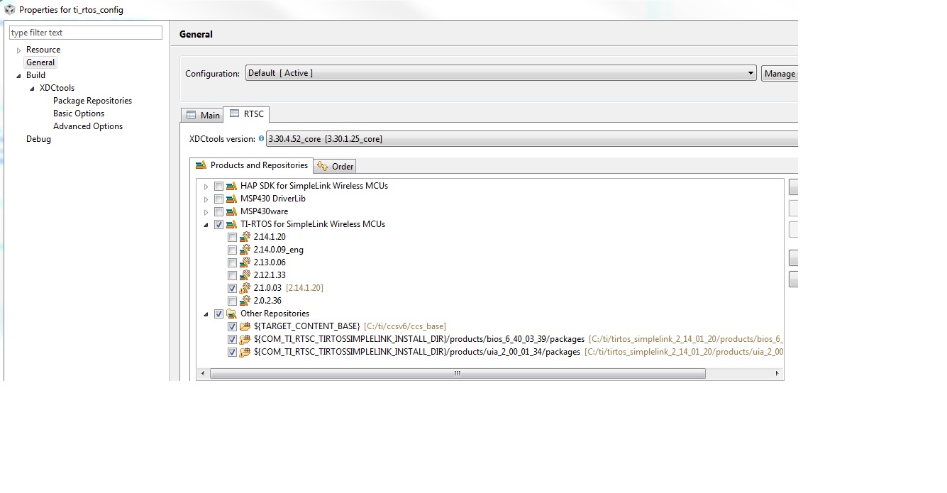Viewport: 947px width, 493px height.
Task: Check version 2.12.1.33 checkbox
Action: pyautogui.click(x=232, y=275)
